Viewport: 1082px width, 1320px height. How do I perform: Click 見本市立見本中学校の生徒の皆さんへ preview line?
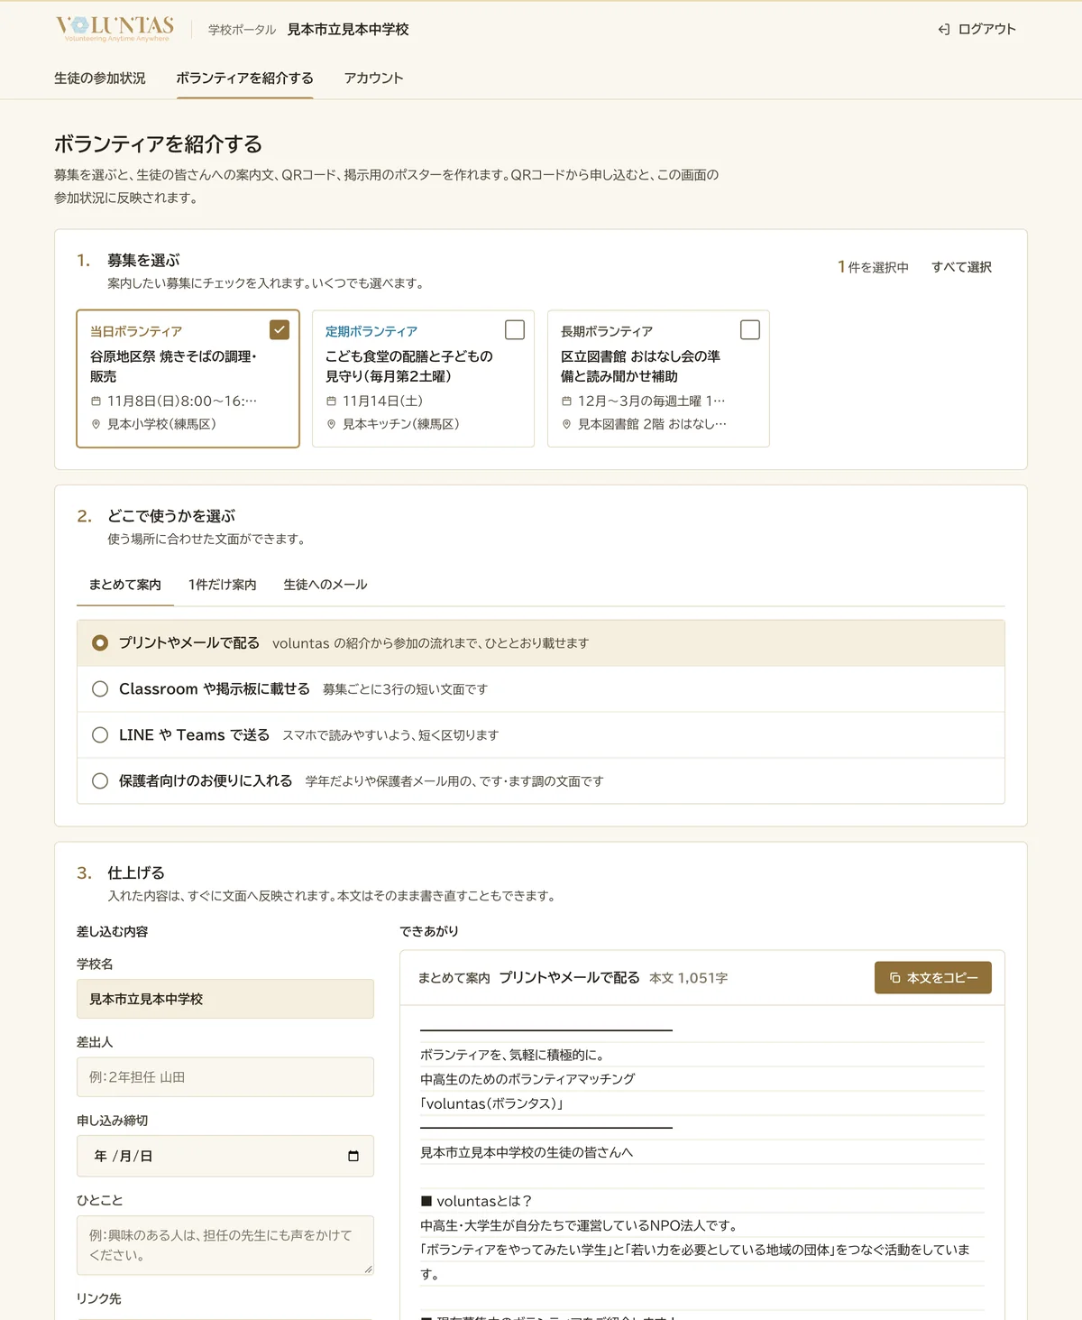point(527,1152)
